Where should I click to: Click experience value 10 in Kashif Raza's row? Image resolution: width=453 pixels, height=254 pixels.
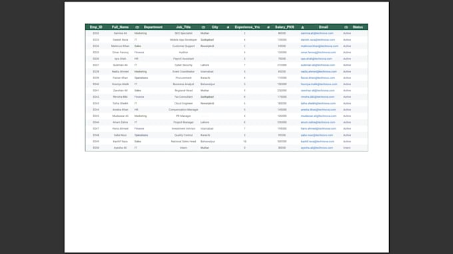coord(244,142)
